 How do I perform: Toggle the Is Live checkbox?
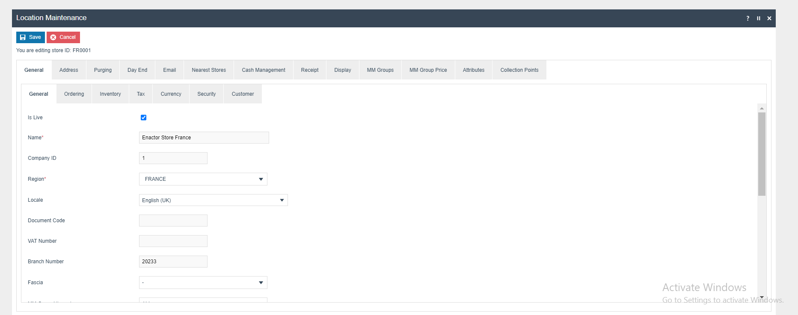tap(143, 118)
